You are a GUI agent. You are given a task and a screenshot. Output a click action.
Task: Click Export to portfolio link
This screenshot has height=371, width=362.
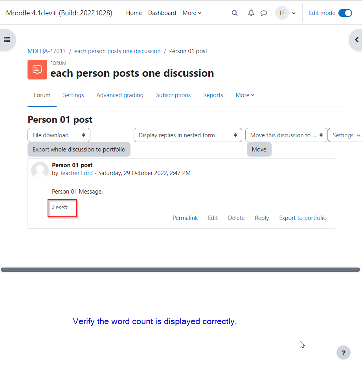[x=303, y=218]
